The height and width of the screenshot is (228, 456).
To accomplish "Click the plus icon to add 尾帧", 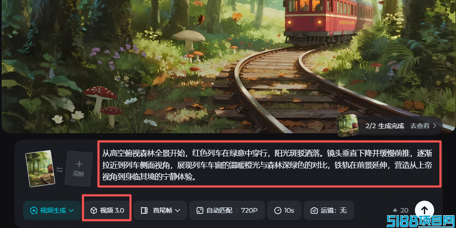I will coord(79,164).
